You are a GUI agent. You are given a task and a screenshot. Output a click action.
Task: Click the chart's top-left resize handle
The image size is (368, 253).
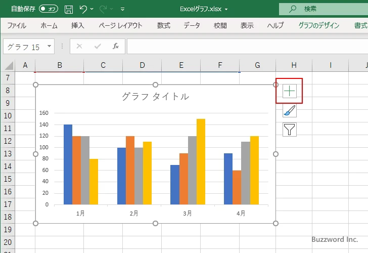tap(36, 85)
